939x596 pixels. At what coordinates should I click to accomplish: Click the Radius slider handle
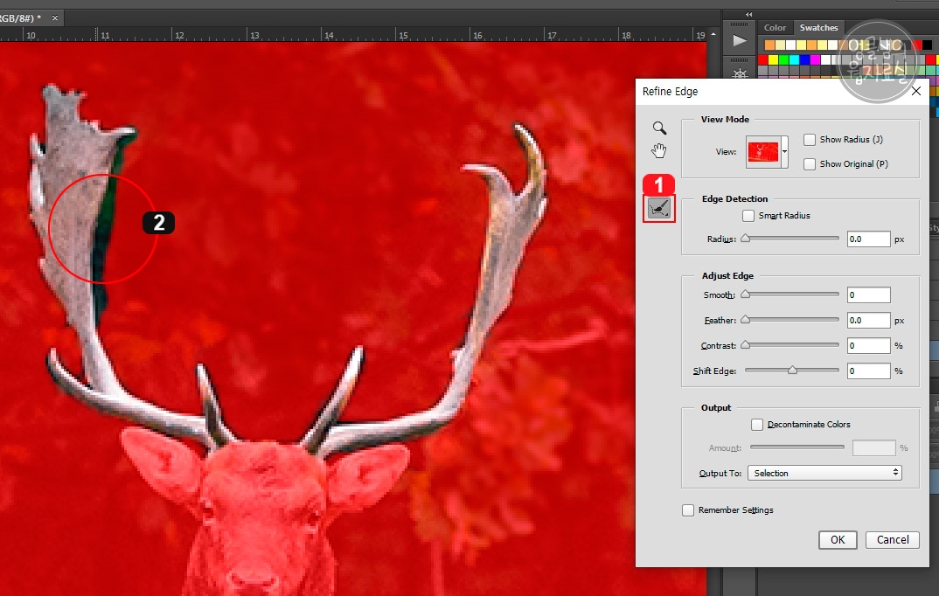745,239
